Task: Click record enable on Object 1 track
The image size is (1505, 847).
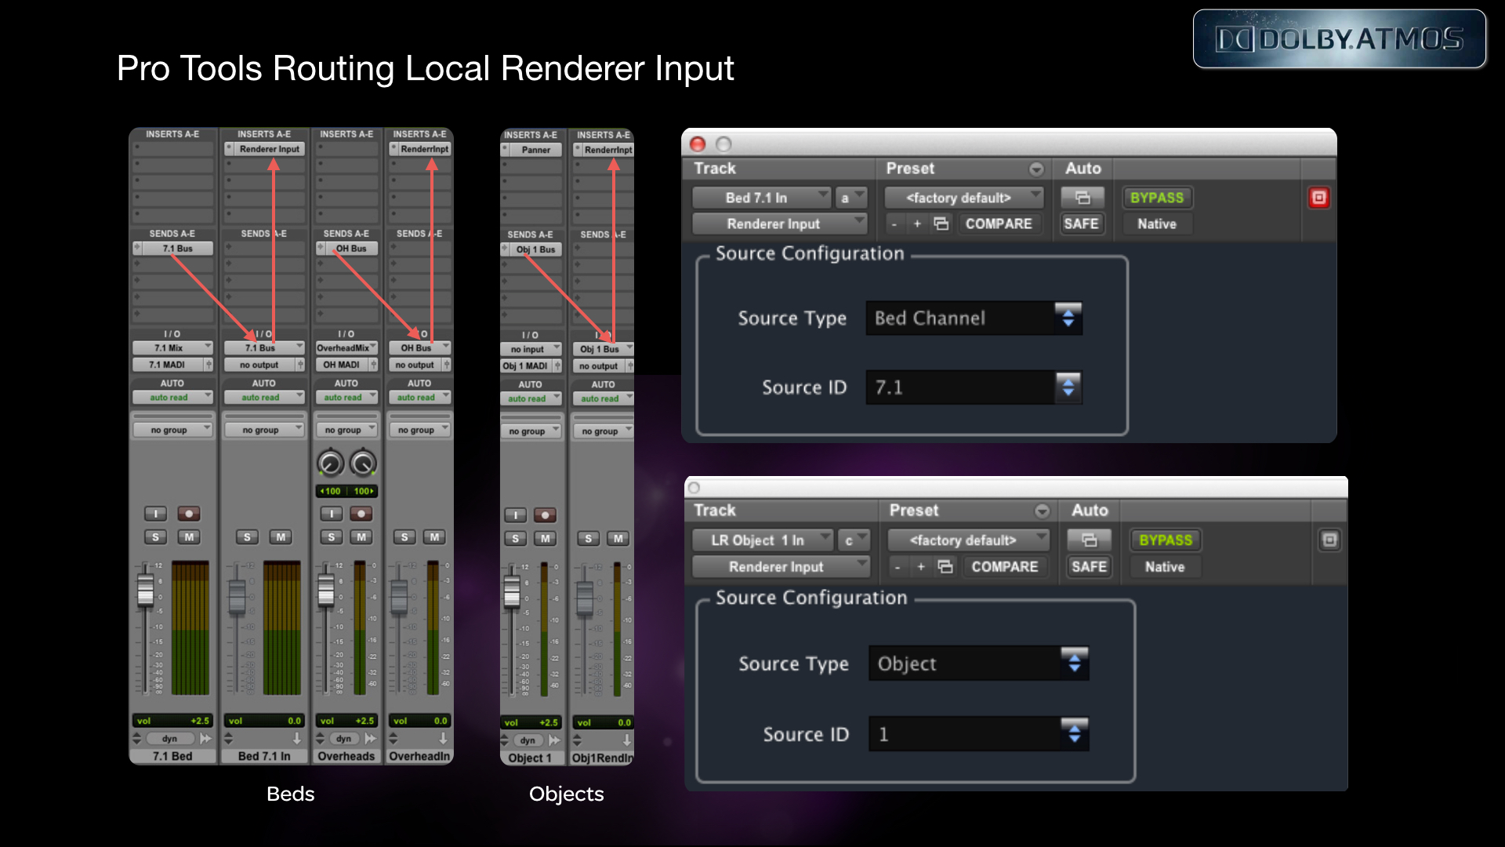Action: coord(545,515)
